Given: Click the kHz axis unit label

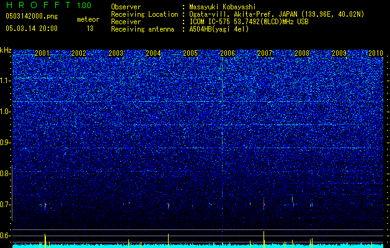Looking at the screenshot, I should pyautogui.click(x=6, y=50).
